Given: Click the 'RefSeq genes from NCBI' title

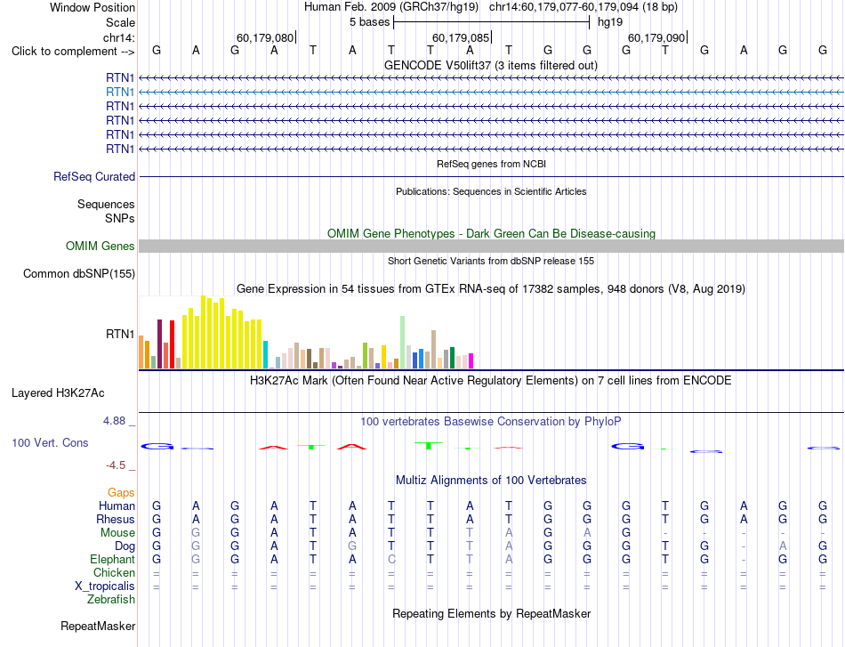Looking at the screenshot, I should 491,164.
